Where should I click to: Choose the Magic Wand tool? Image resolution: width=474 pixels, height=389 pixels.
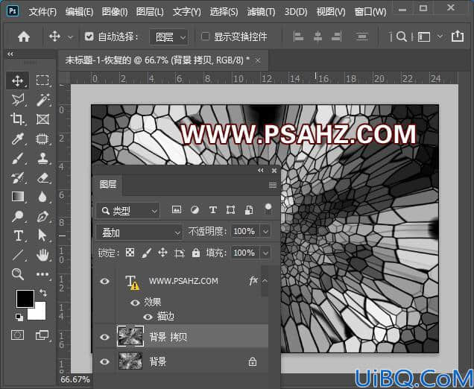pyautogui.click(x=43, y=100)
